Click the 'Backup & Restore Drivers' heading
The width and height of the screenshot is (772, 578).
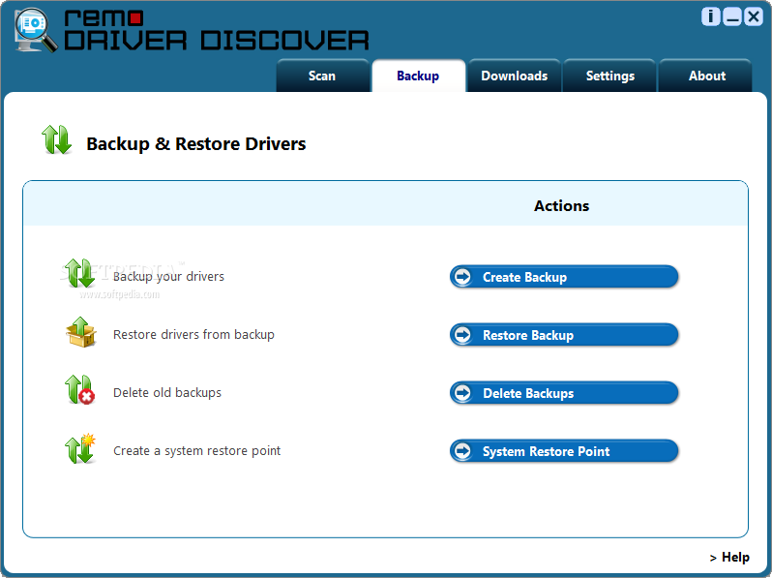coord(196,144)
